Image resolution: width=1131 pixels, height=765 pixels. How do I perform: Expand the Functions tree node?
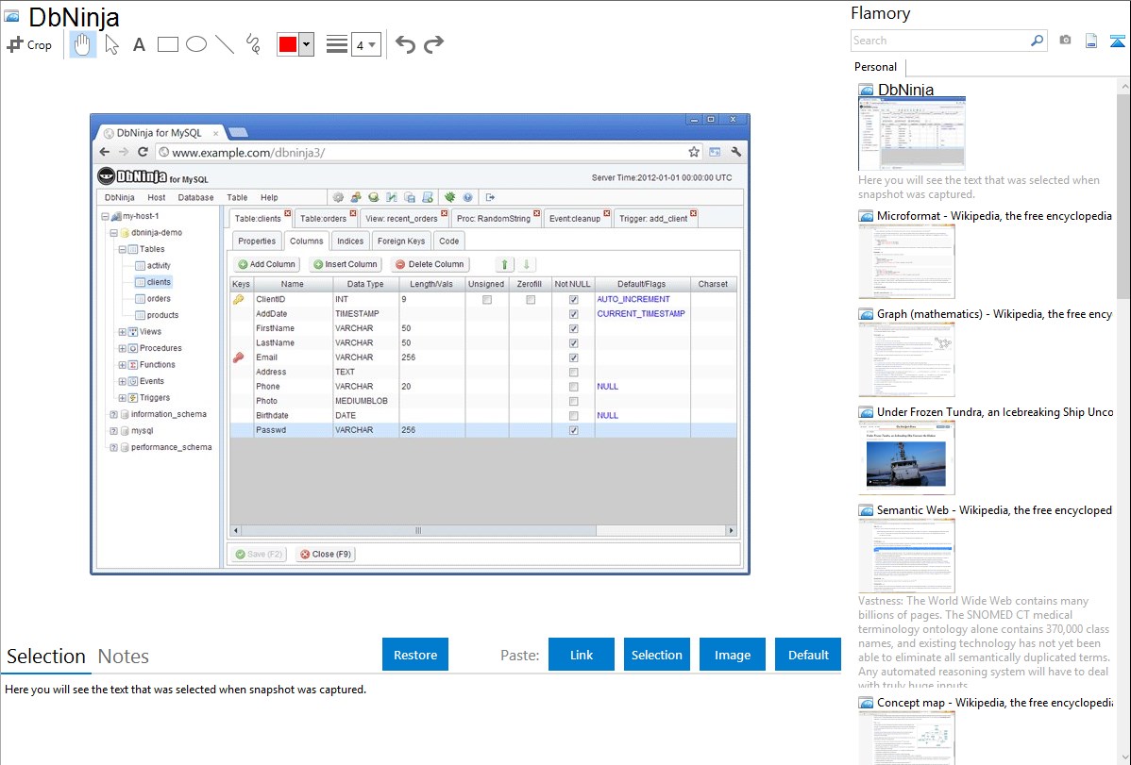122,365
